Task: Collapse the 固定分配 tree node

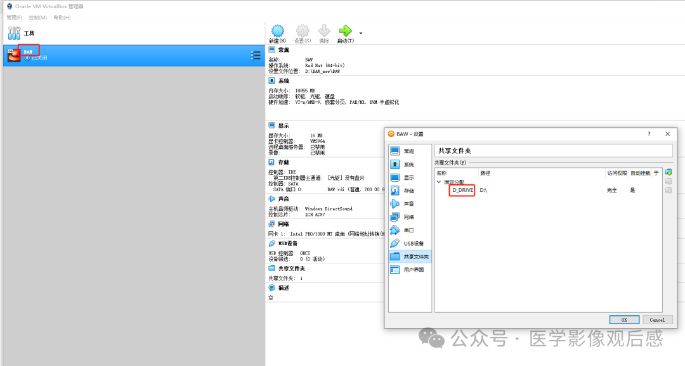Action: [x=438, y=182]
